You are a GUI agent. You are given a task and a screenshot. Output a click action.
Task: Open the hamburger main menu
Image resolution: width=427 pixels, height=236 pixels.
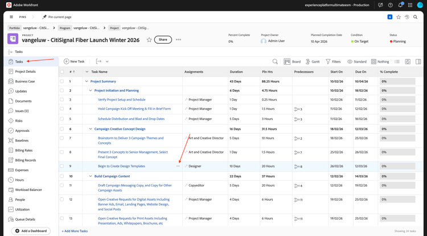pyautogui.click(x=11, y=17)
